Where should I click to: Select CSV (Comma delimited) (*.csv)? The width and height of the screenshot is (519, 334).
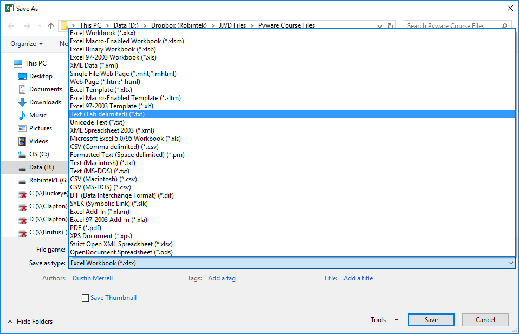(292, 147)
